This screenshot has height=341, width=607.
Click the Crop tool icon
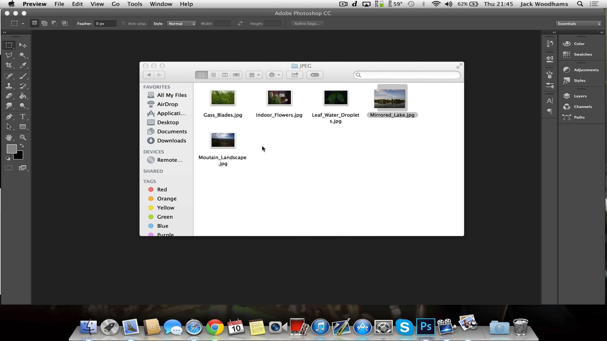tap(9, 65)
